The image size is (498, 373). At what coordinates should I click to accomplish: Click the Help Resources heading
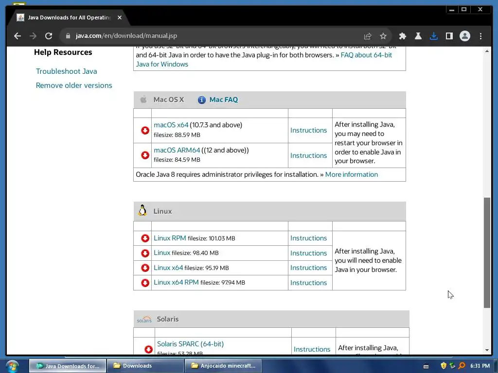[x=63, y=52]
